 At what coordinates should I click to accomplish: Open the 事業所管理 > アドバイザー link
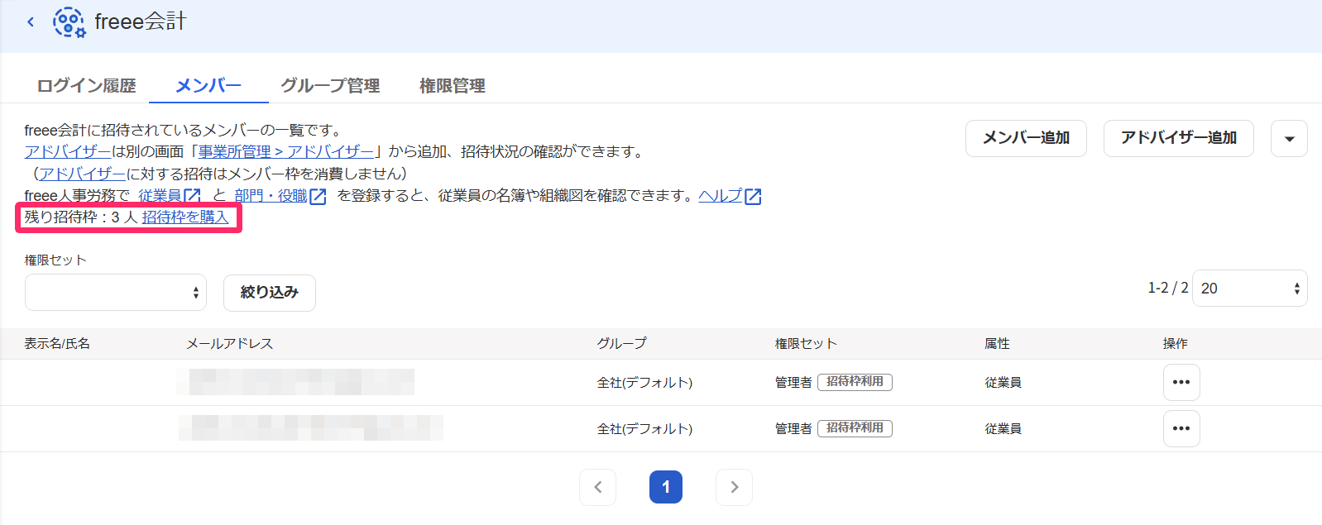pos(286,152)
